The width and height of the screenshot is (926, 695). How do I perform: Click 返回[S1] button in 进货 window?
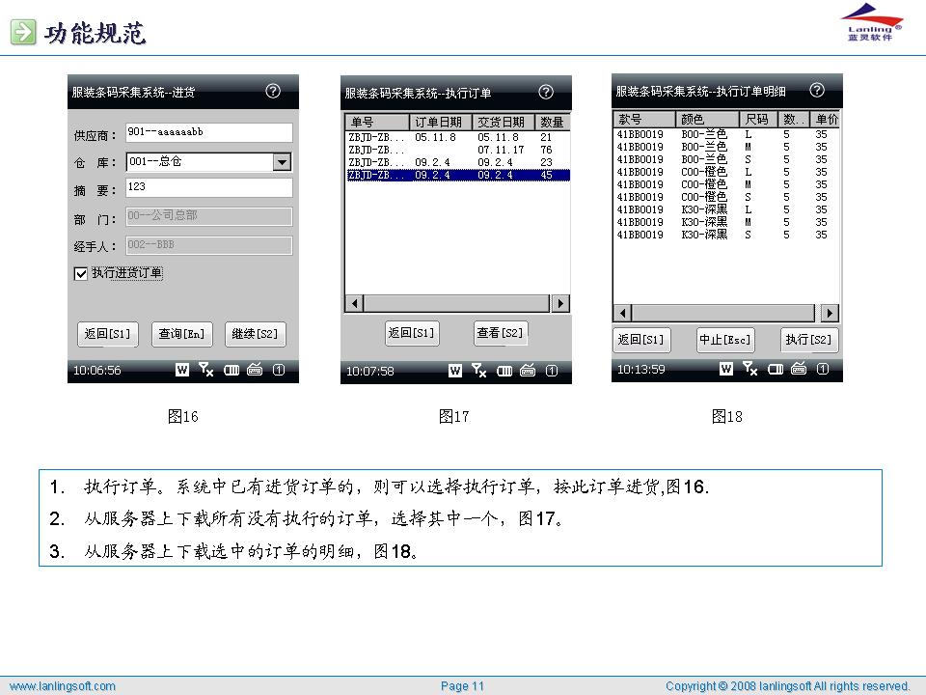coord(107,334)
